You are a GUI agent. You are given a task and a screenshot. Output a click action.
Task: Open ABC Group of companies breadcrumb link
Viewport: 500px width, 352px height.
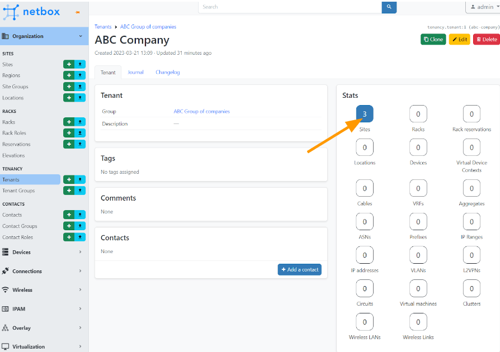(x=148, y=27)
